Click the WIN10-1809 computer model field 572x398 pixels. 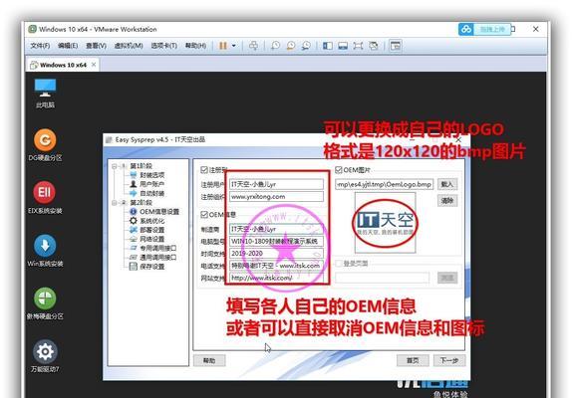click(276, 241)
